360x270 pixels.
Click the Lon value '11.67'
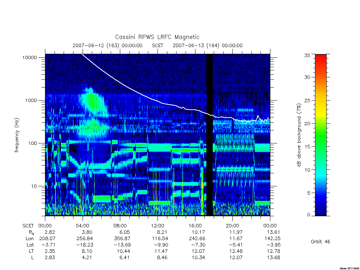(x=236, y=239)
